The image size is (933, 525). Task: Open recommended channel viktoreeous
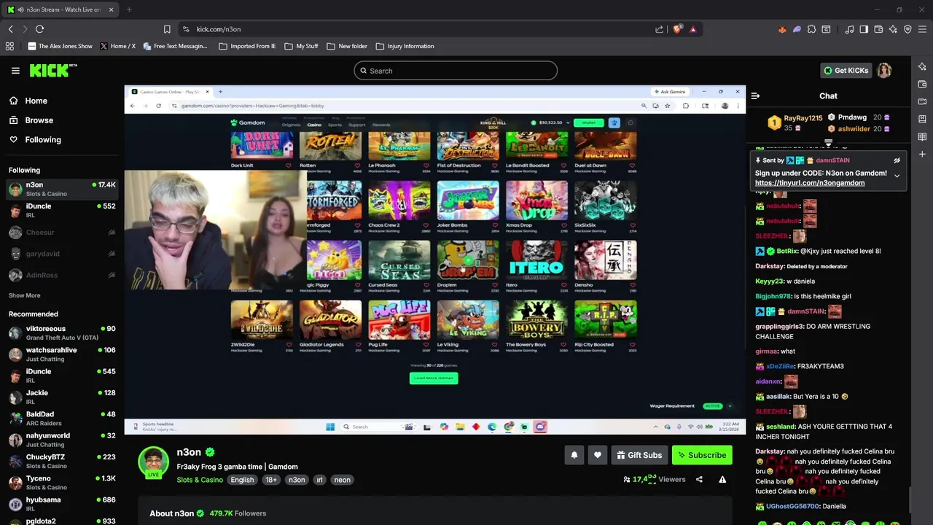pos(62,333)
